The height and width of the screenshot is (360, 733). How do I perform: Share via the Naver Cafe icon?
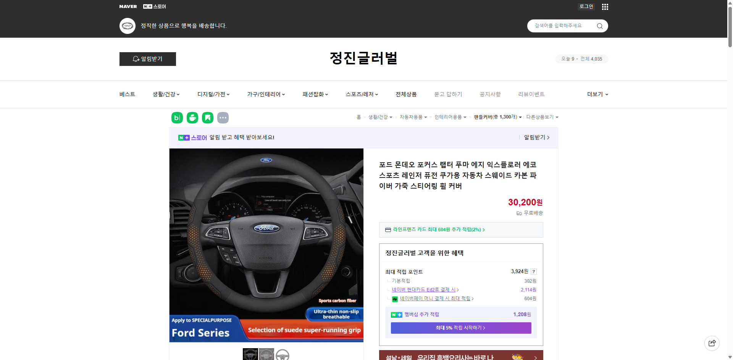pyautogui.click(x=192, y=118)
